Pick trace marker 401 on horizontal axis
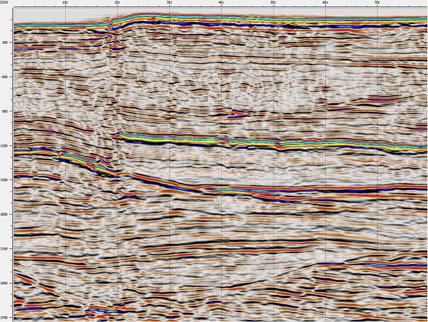The image size is (428, 322). tap(222, 3)
